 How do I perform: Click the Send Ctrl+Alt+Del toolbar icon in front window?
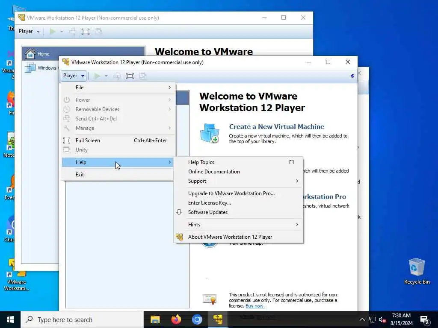coord(117,76)
